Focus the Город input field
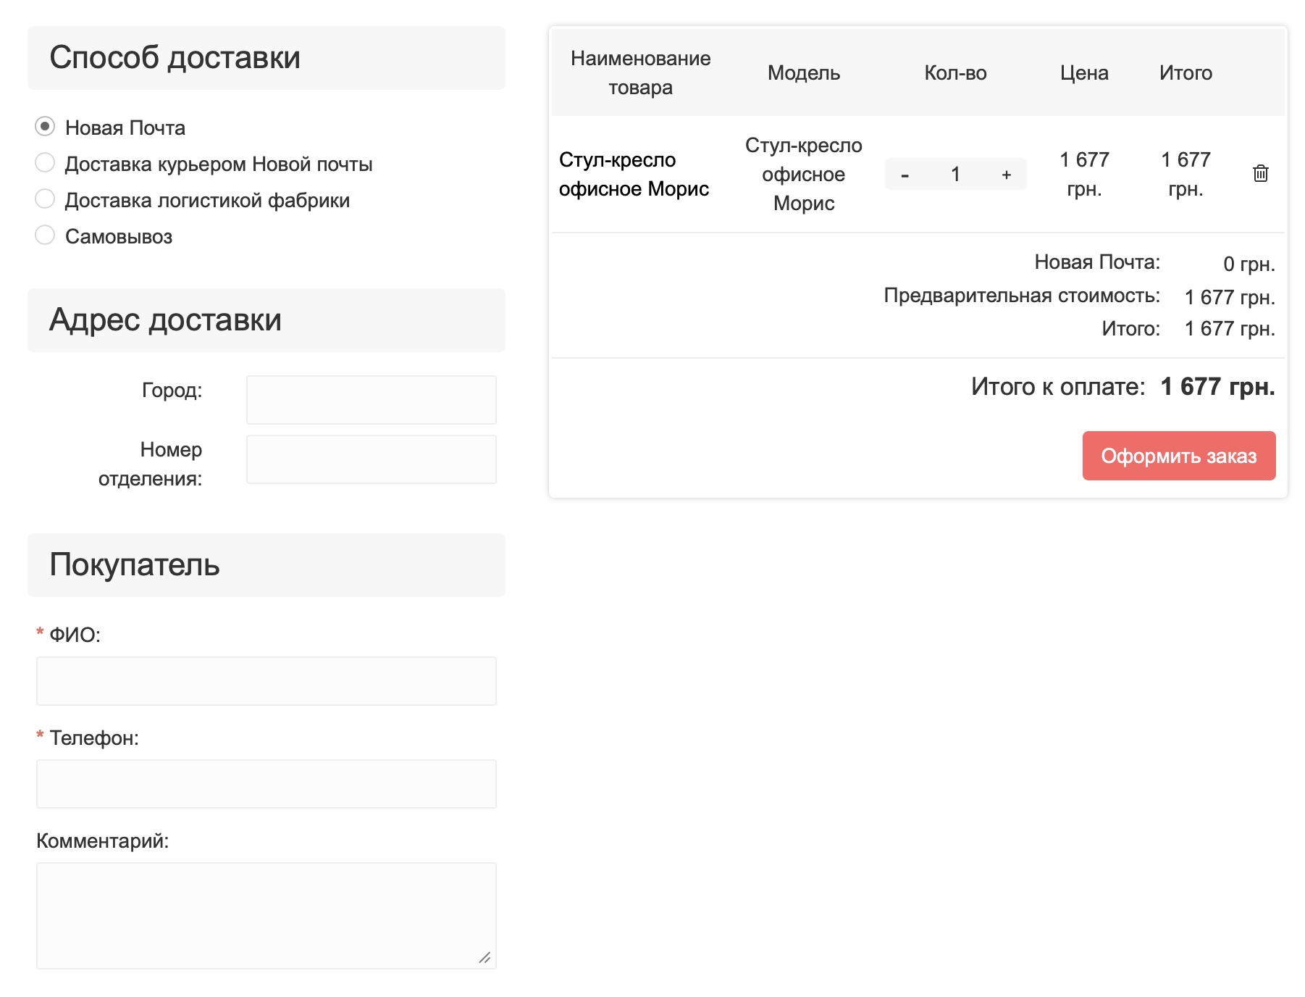This screenshot has width=1305, height=997. (371, 399)
